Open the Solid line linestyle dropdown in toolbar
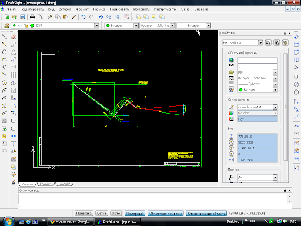 coord(172,26)
